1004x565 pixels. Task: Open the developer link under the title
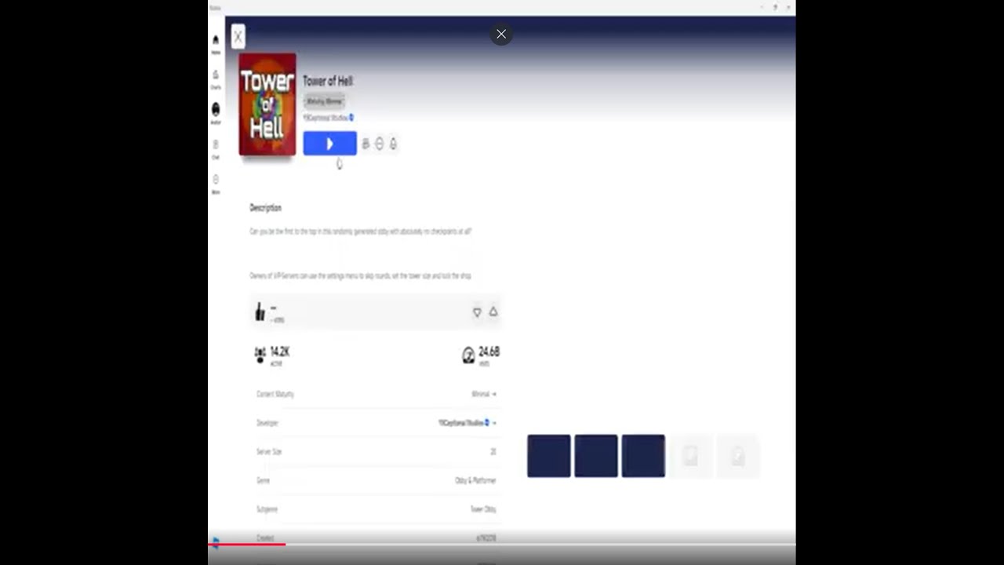point(328,118)
